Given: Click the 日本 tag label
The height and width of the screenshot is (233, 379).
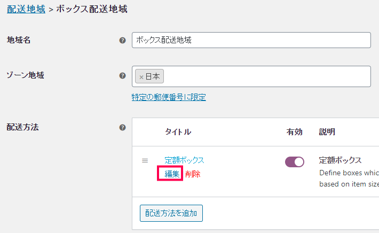Looking at the screenshot, I should click(153, 76).
